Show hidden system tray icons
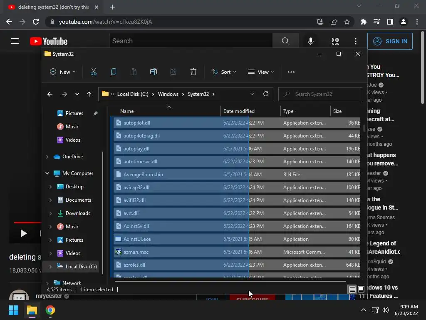Viewport: 426px width, 320px height. [363, 310]
